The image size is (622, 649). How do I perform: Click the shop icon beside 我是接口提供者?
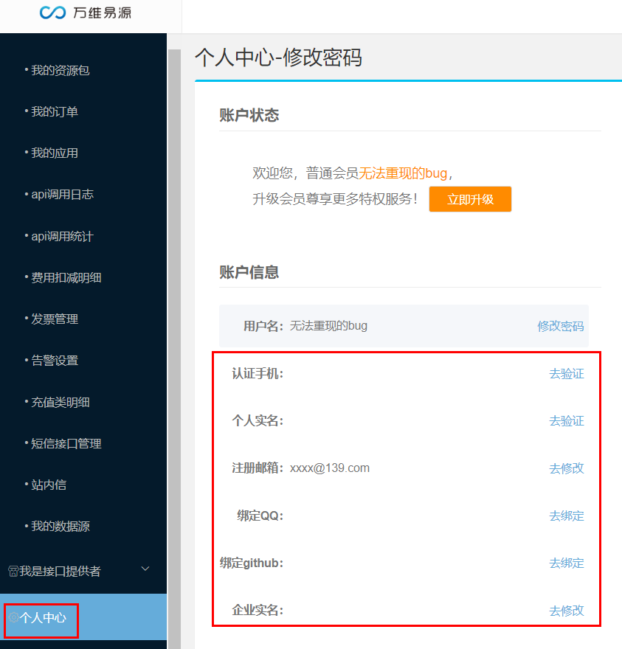tap(13, 571)
